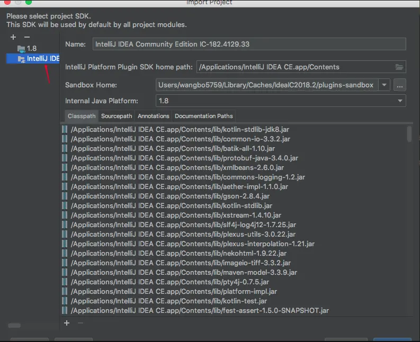This screenshot has height=342, width=420.
Task: Open the Sandbox Home dropdown arrow
Action: pos(384,85)
